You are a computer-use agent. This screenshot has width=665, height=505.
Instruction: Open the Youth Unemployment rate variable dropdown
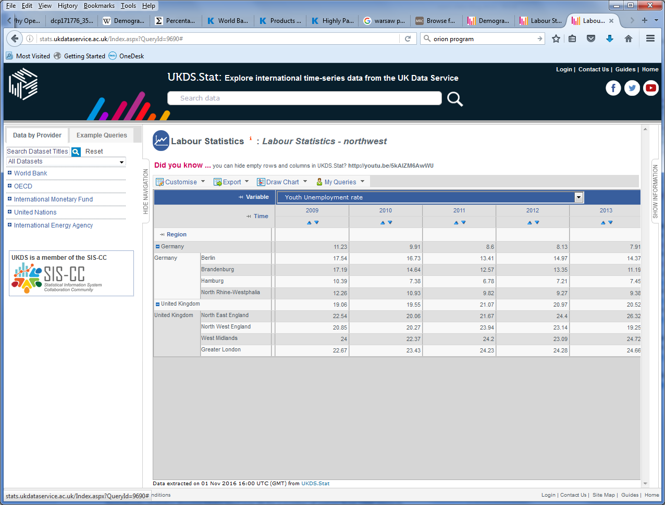pos(578,197)
